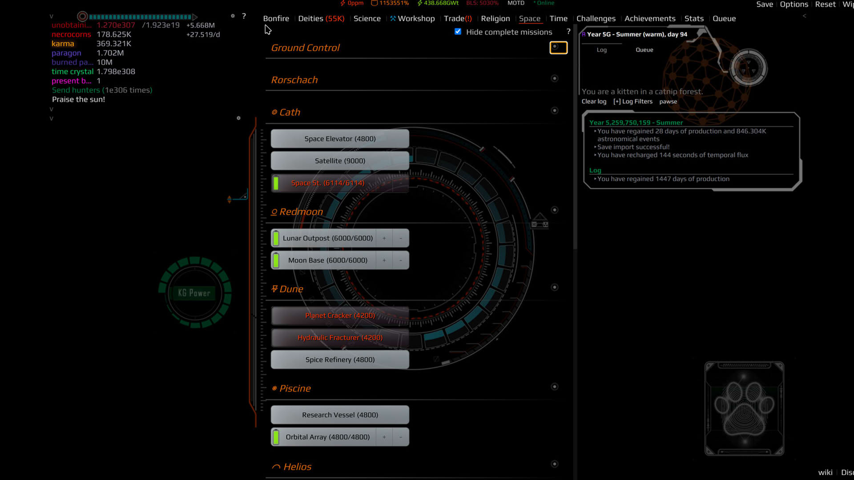This screenshot has width=854, height=480.
Task: Turn on one more Lunar Outpost with plus
Action: click(384, 238)
